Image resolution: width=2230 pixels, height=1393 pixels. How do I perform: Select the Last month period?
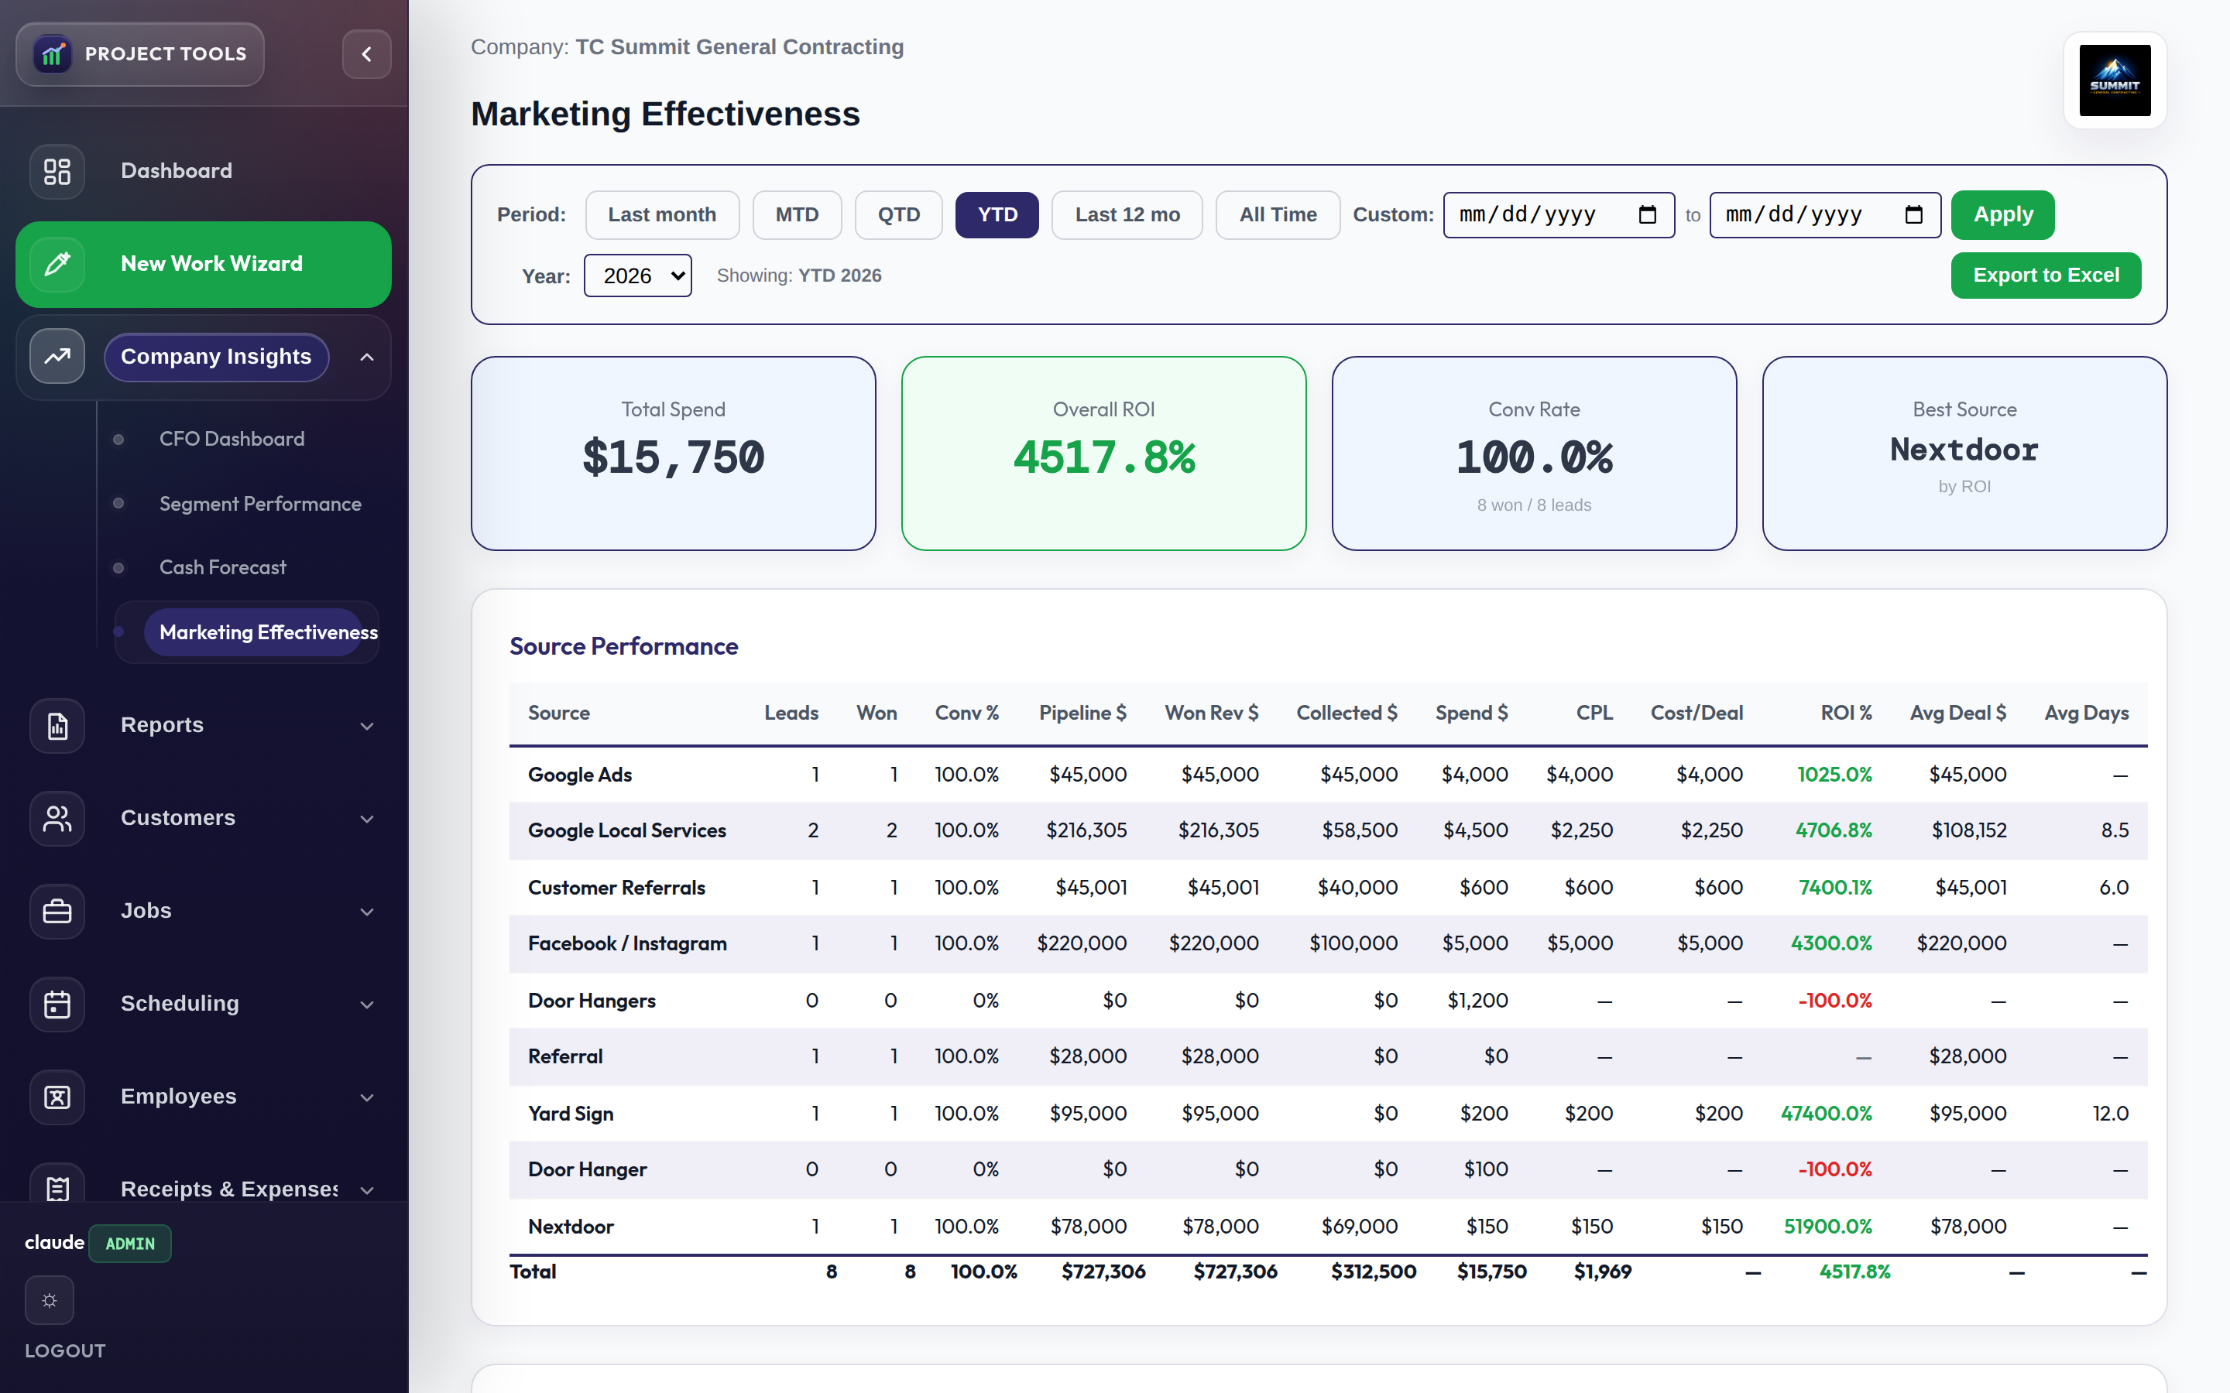pyautogui.click(x=663, y=214)
